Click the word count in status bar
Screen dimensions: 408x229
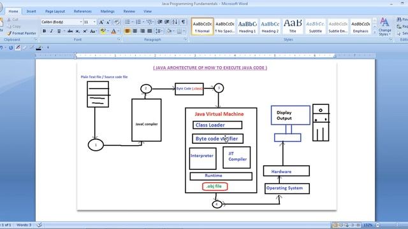tap(24, 225)
